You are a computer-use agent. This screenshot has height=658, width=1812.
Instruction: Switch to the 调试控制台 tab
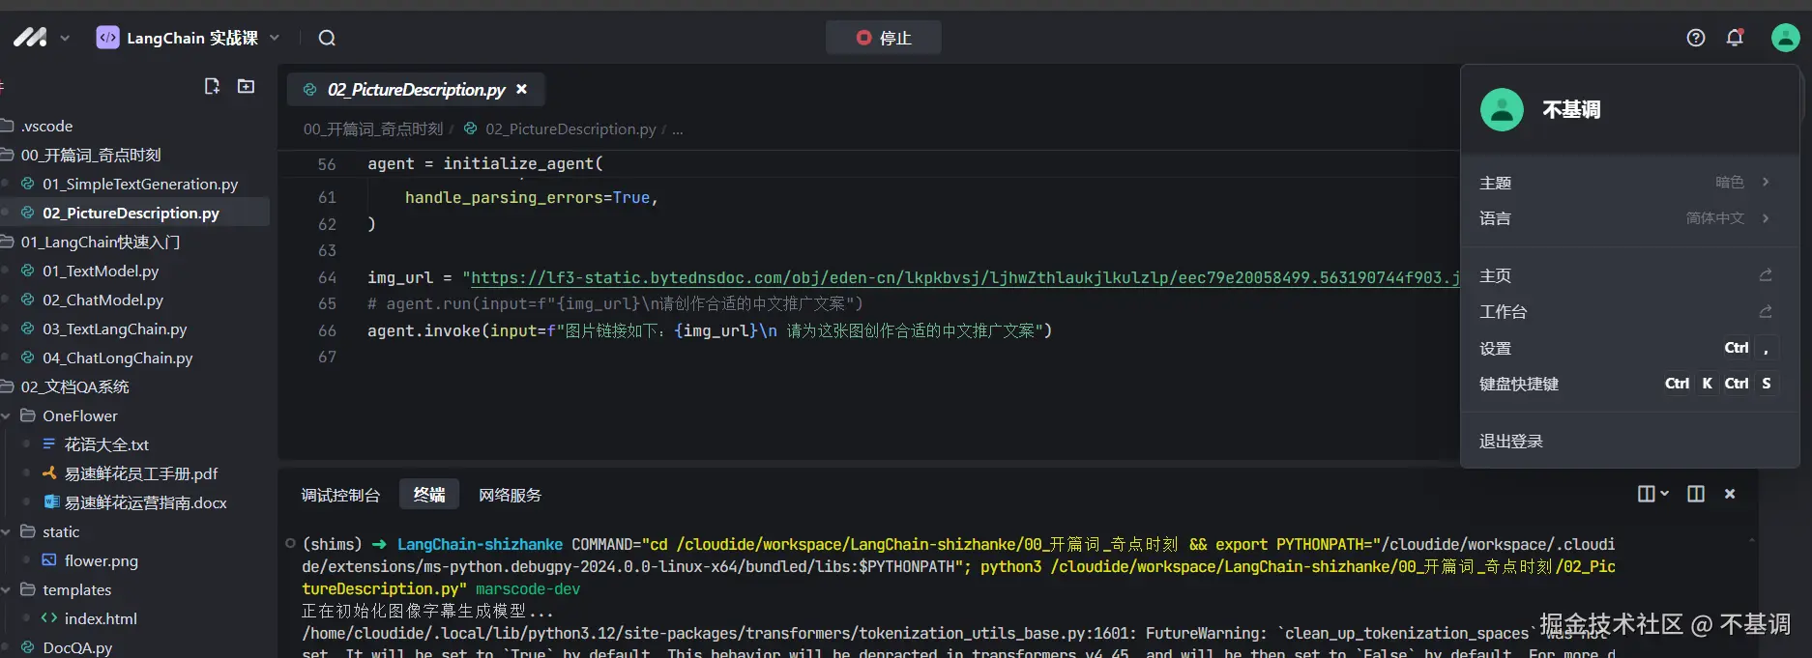[x=340, y=495]
